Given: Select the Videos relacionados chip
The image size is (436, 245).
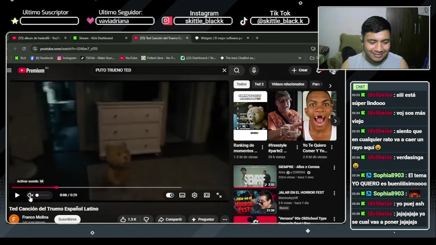Looking at the screenshot, I should pyautogui.click(x=288, y=84).
